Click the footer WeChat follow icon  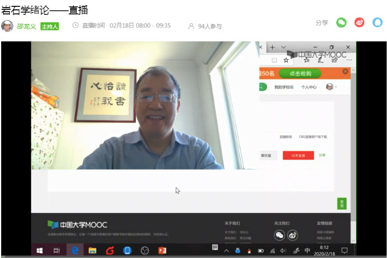[280, 235]
